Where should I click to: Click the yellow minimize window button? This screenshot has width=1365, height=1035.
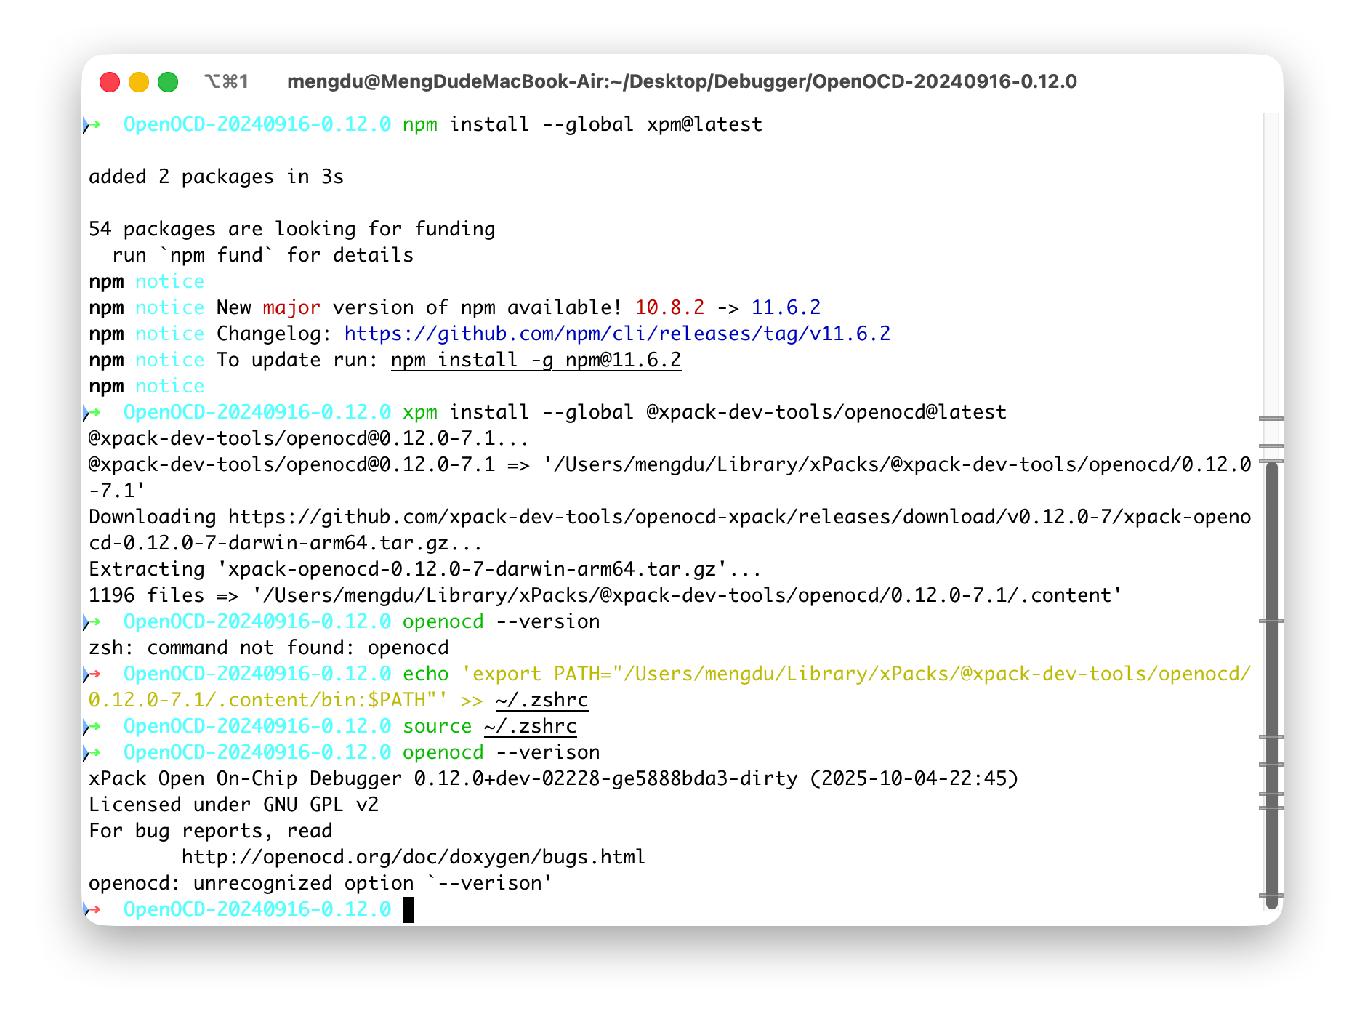[x=139, y=82]
